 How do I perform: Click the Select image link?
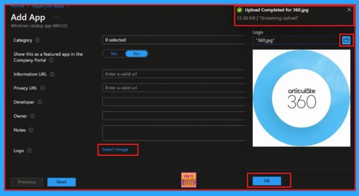(x=115, y=150)
